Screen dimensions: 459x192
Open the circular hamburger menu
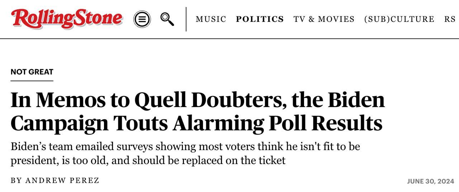[x=142, y=19]
